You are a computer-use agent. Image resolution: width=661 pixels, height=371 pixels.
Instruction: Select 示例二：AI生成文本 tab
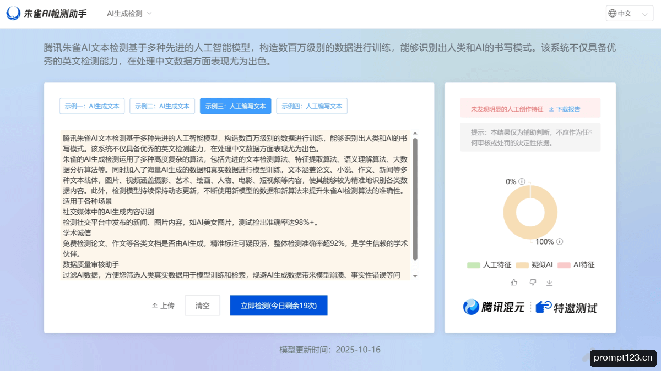coord(162,106)
